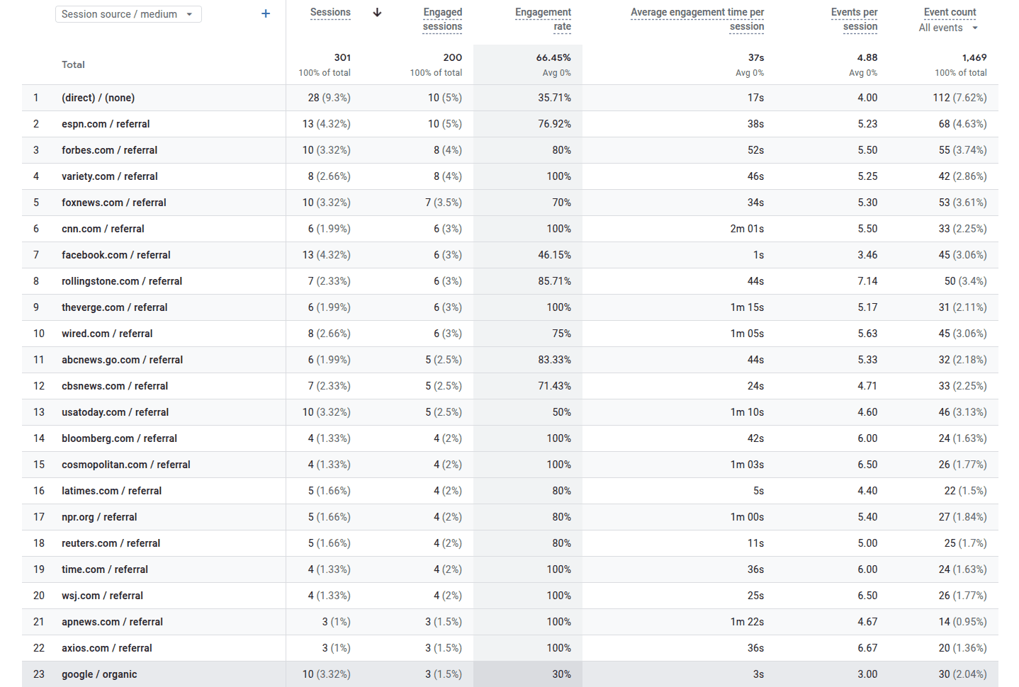Sort by Engaged sessions column header
Screen dimensions: 1019x687
tap(442, 19)
